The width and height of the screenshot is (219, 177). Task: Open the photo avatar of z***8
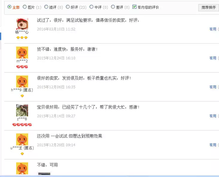pyautogui.click(x=22, y=110)
